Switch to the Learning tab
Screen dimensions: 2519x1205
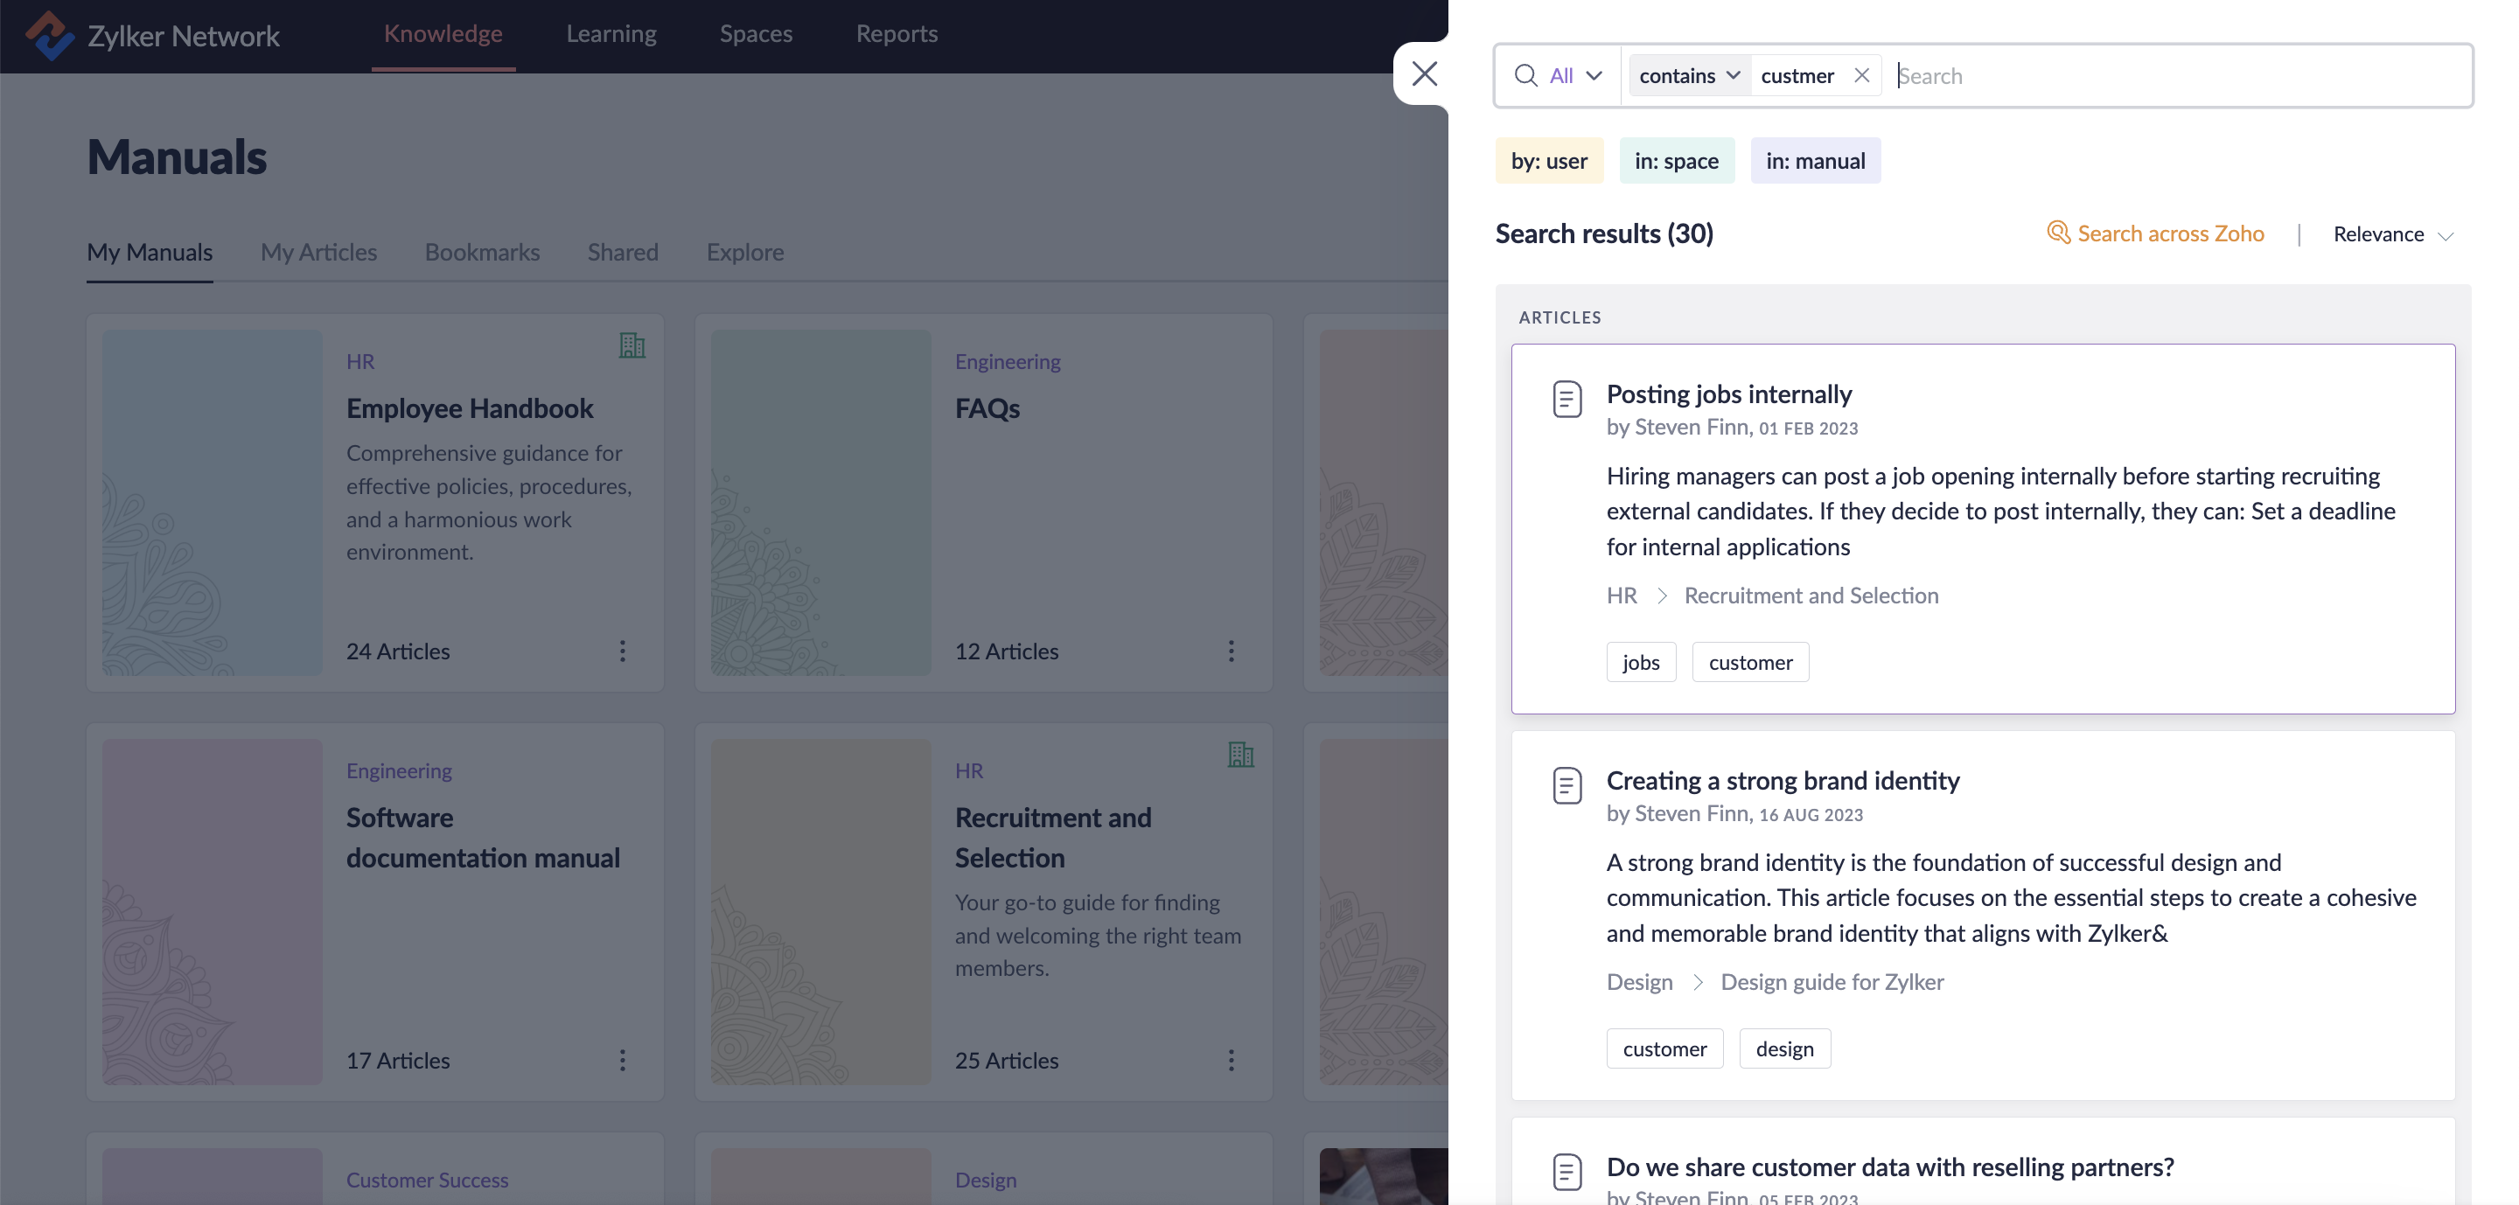(611, 33)
